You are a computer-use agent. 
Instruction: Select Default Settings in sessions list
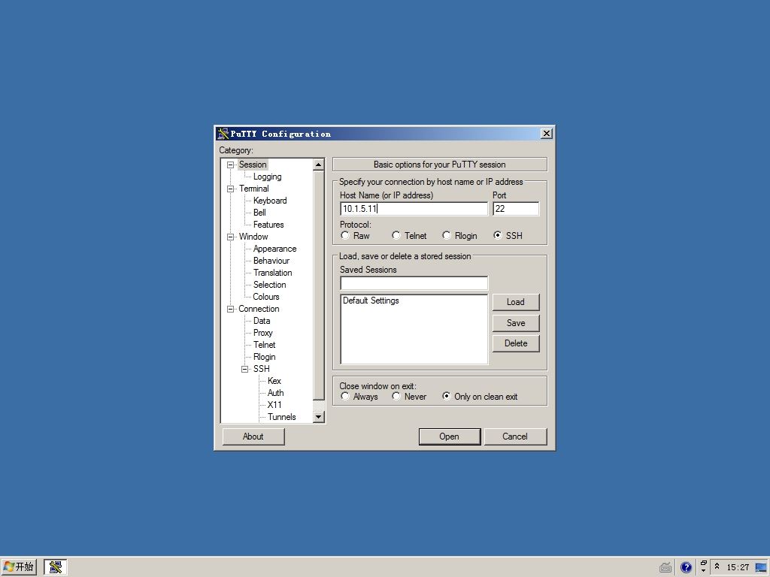(x=371, y=301)
